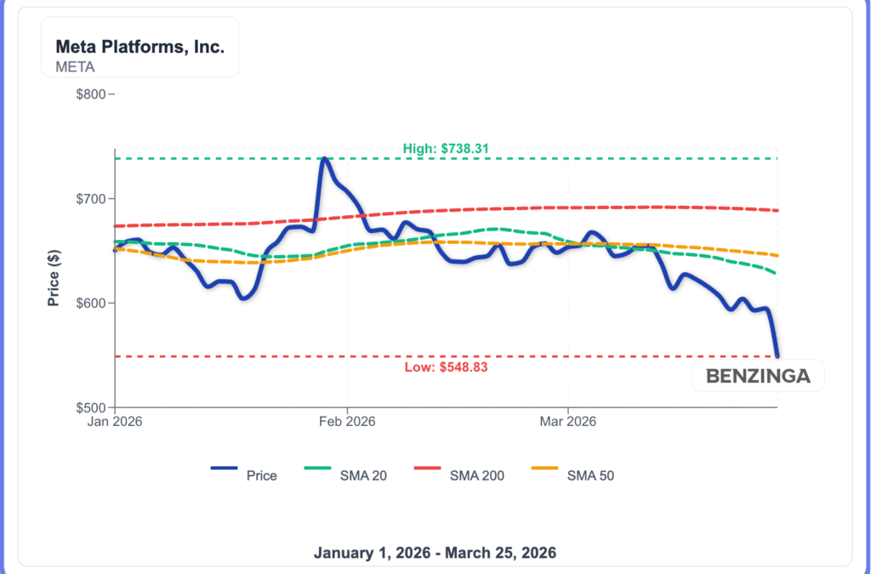Click the Price legend text label
The height and width of the screenshot is (574, 871).
tap(261, 476)
